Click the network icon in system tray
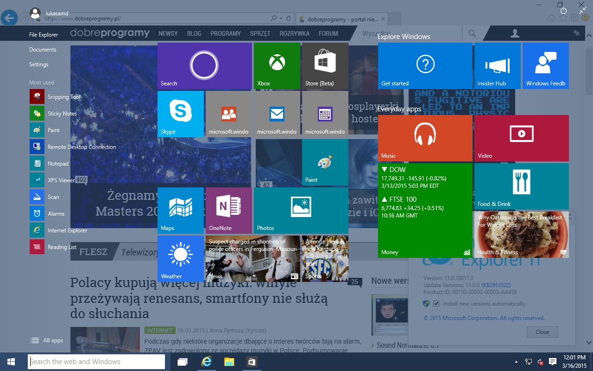The image size is (593, 371). 528,362
